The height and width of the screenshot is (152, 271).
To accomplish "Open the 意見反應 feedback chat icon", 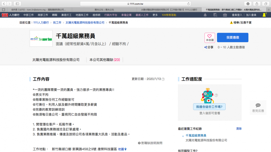I will click(258, 107).
